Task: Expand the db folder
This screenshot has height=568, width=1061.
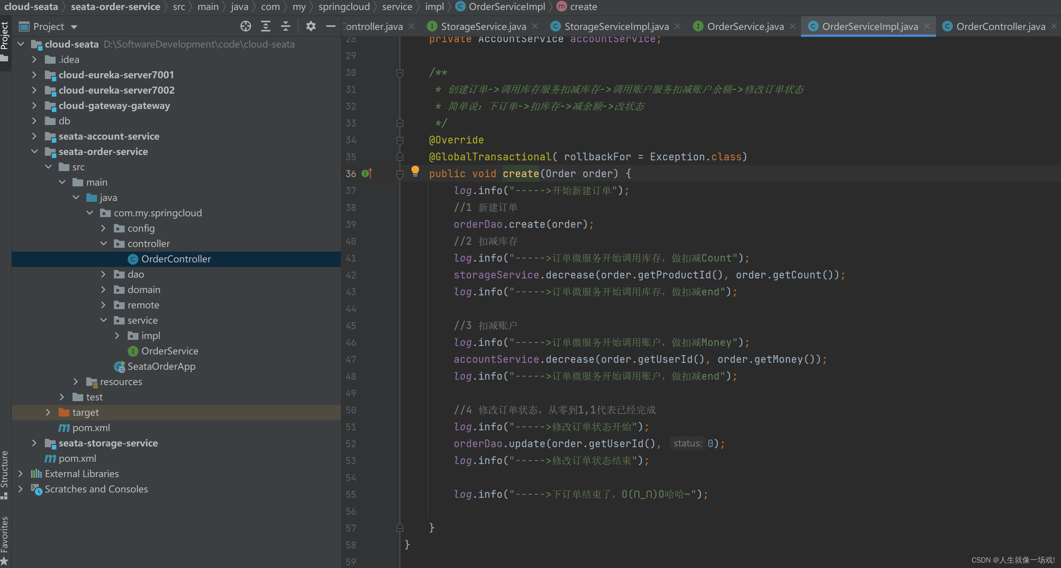Action: point(35,121)
